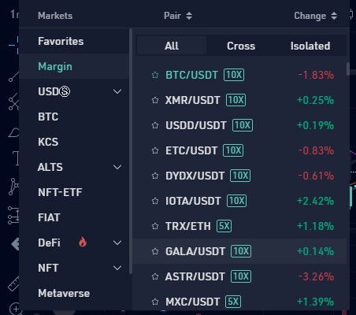
Task: Click the star next to ASTR/USDT
Action: pos(155,276)
